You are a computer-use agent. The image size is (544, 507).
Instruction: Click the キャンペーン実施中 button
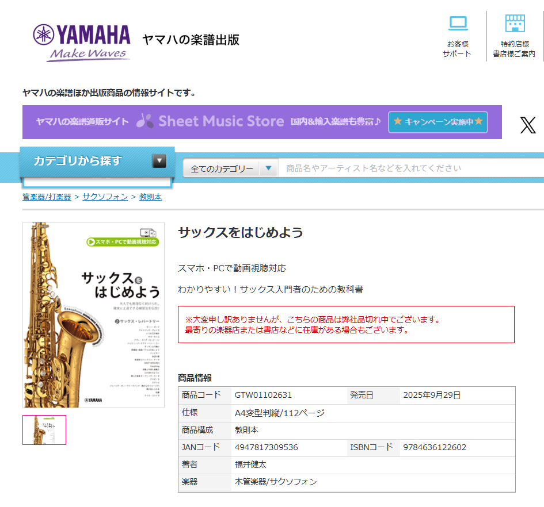(x=438, y=122)
